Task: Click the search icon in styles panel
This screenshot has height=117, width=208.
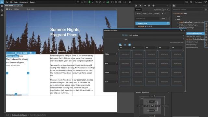Action: coord(168,10)
